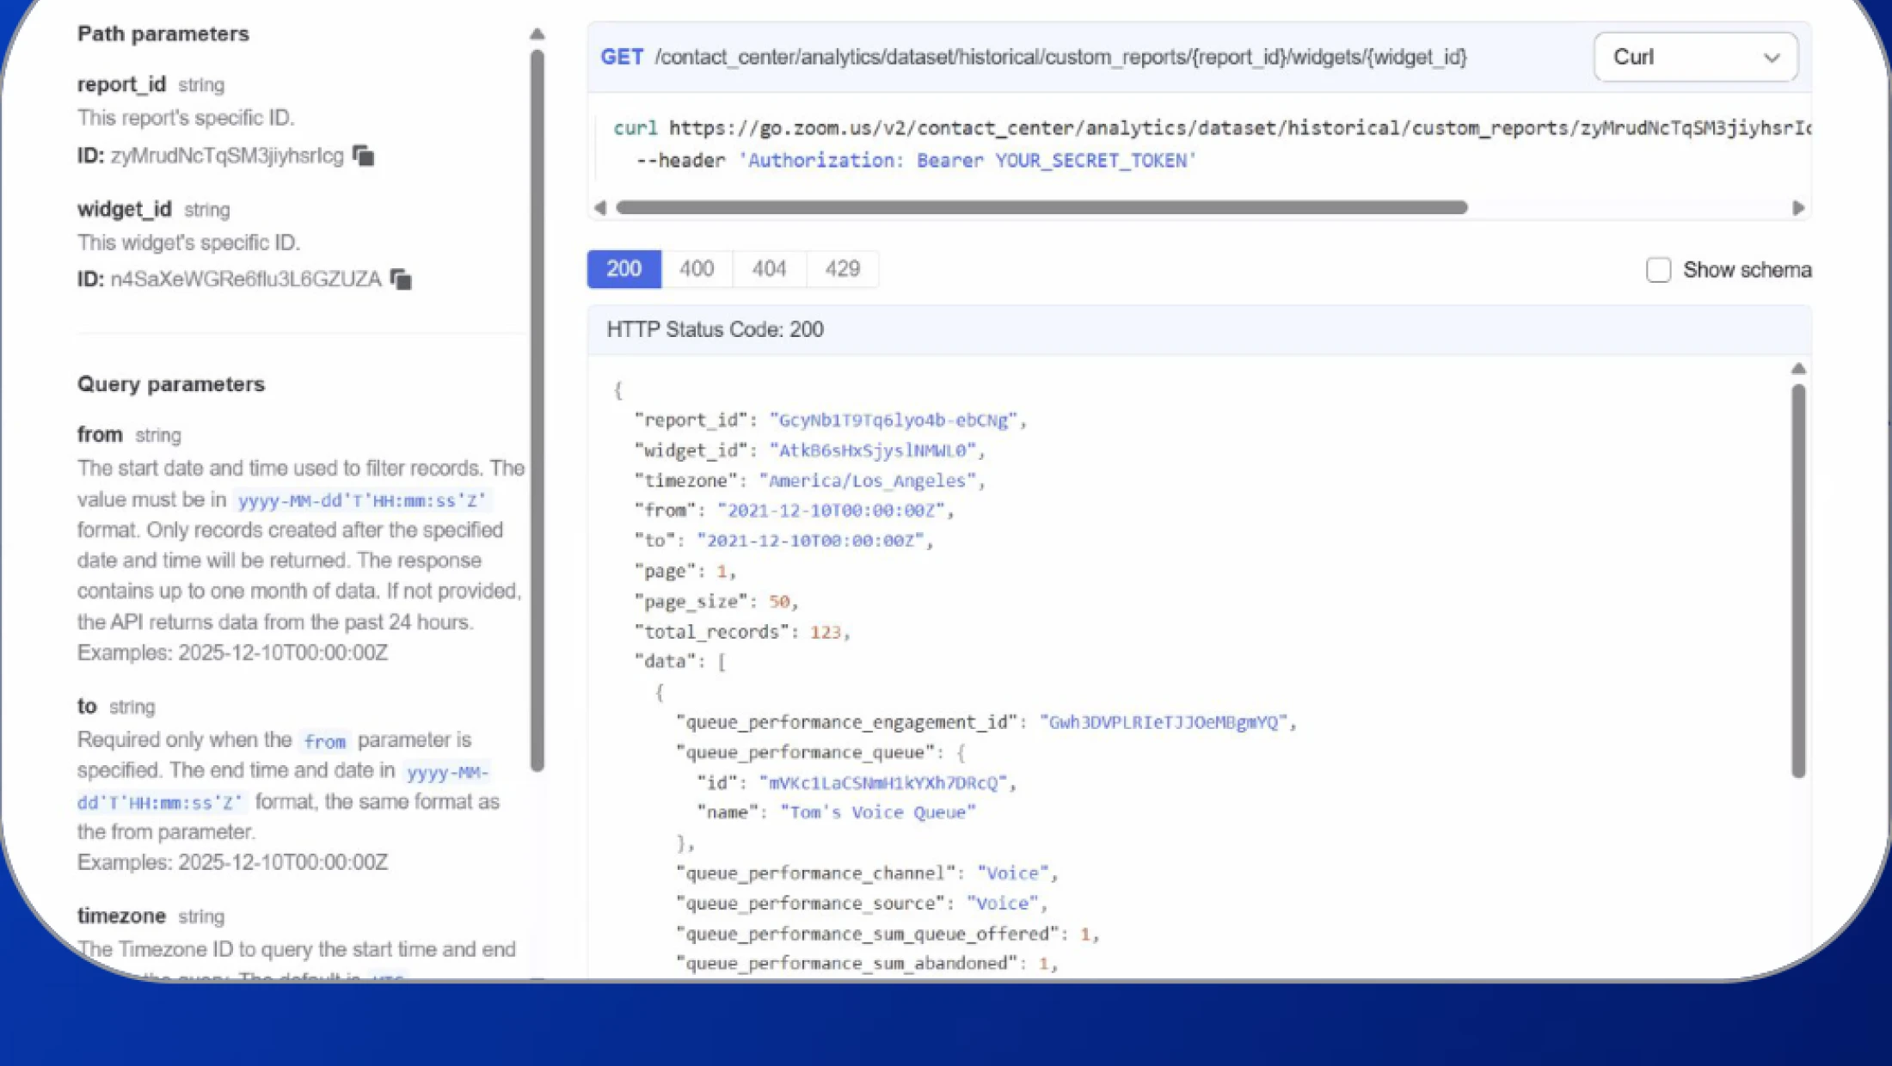Open the Curl language dropdown
The width and height of the screenshot is (1892, 1066).
click(1695, 57)
